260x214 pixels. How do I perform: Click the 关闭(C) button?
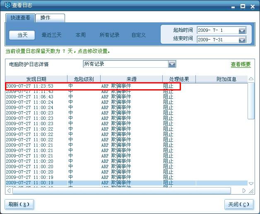pos(239,204)
